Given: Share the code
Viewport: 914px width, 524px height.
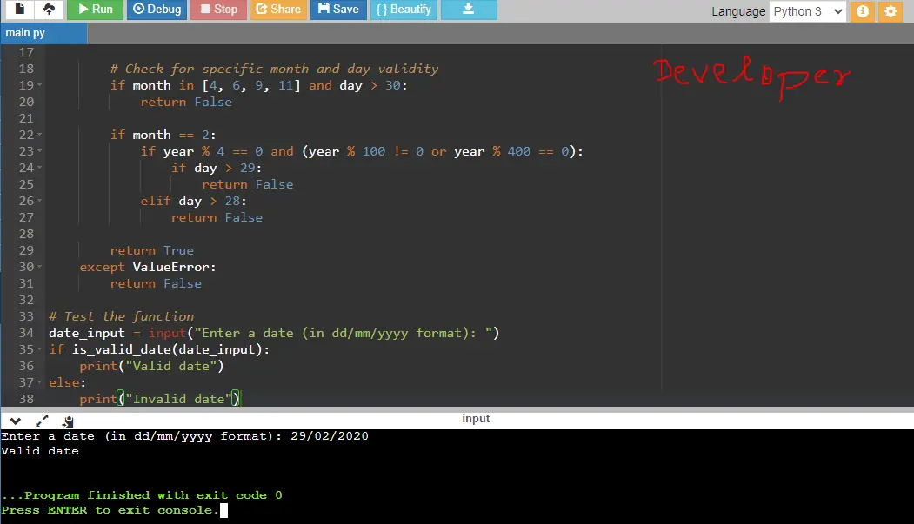Looking at the screenshot, I should [278, 10].
